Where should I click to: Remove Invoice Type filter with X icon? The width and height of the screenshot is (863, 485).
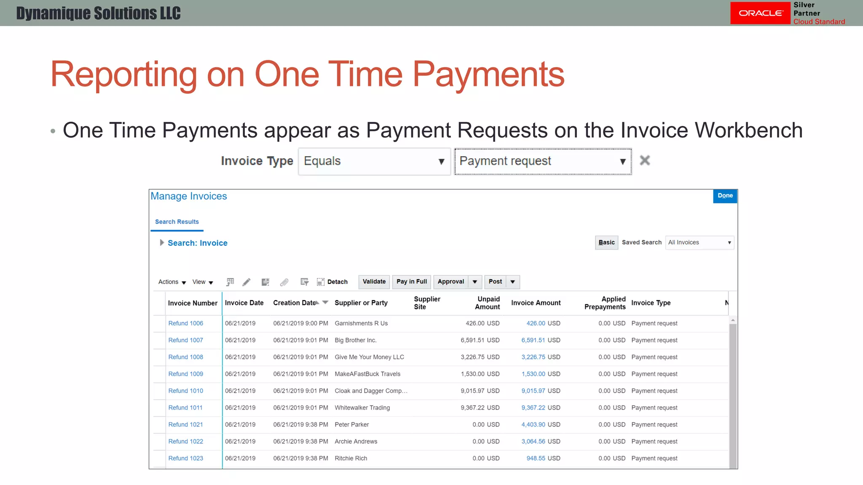645,160
